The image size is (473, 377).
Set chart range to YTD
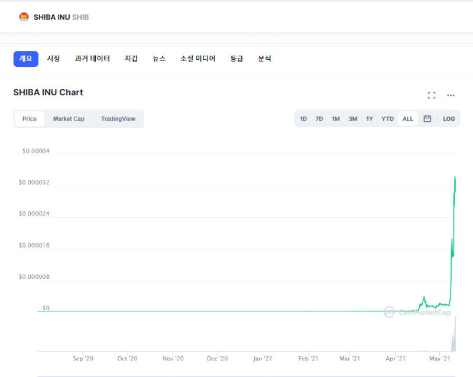(387, 118)
